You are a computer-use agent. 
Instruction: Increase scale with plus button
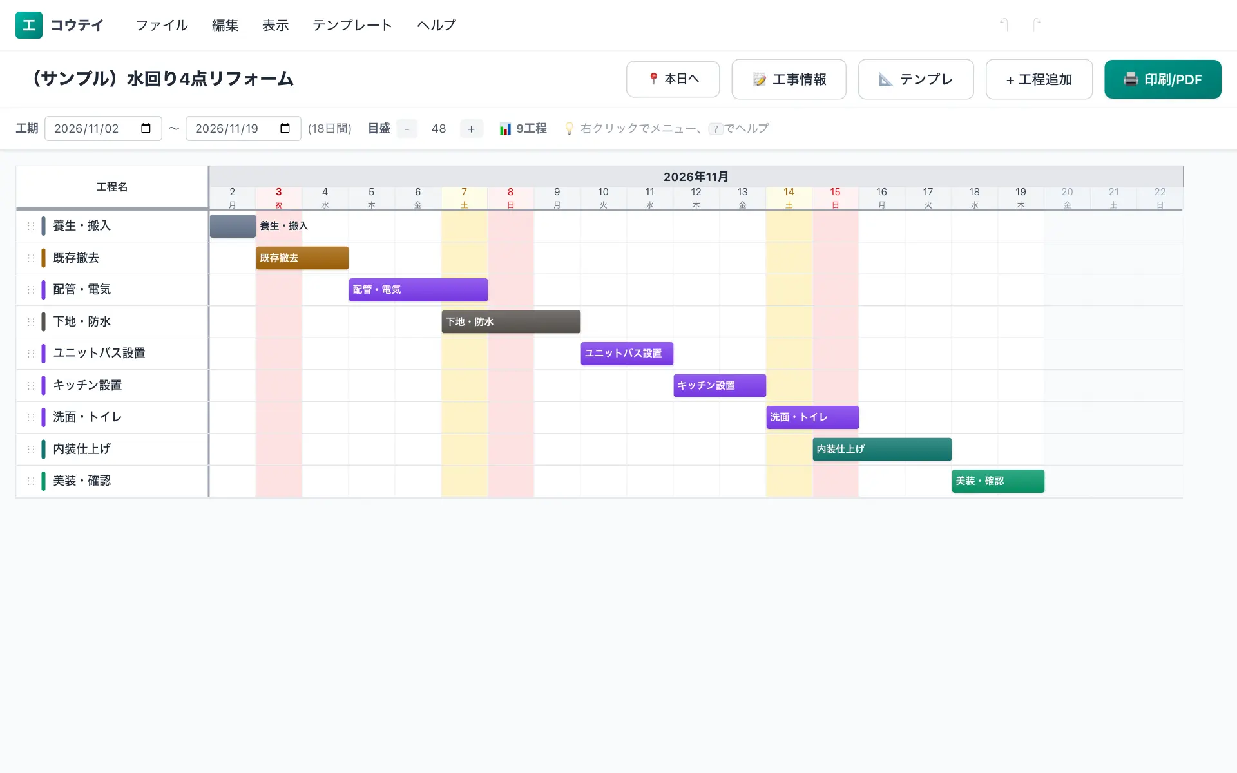472,129
